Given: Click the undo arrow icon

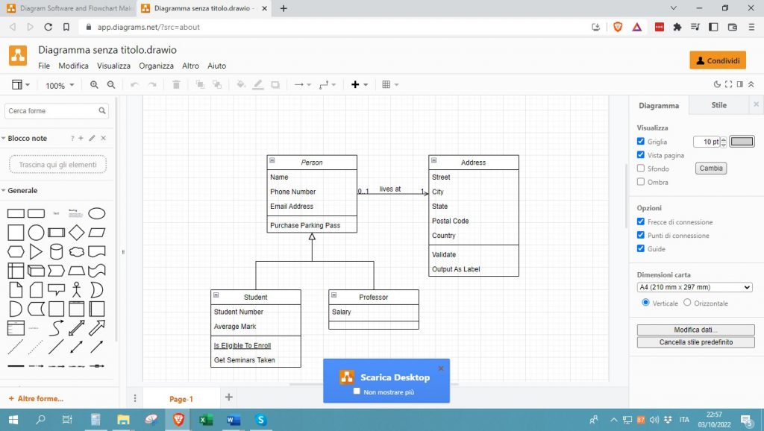Looking at the screenshot, I should (x=134, y=85).
